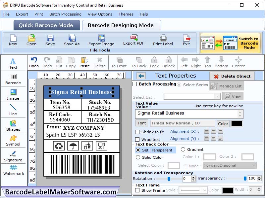The image size is (265, 198).
Task: Select the Signature tool in sidebar
Action: point(13,156)
